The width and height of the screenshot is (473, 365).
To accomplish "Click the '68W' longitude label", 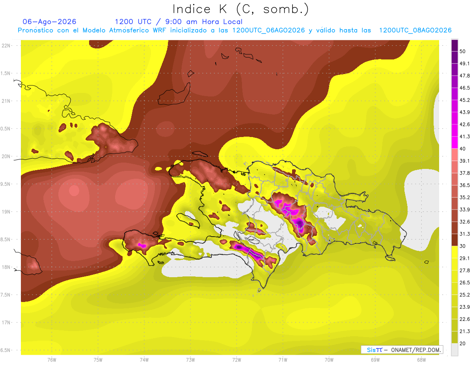I will click(421, 359).
